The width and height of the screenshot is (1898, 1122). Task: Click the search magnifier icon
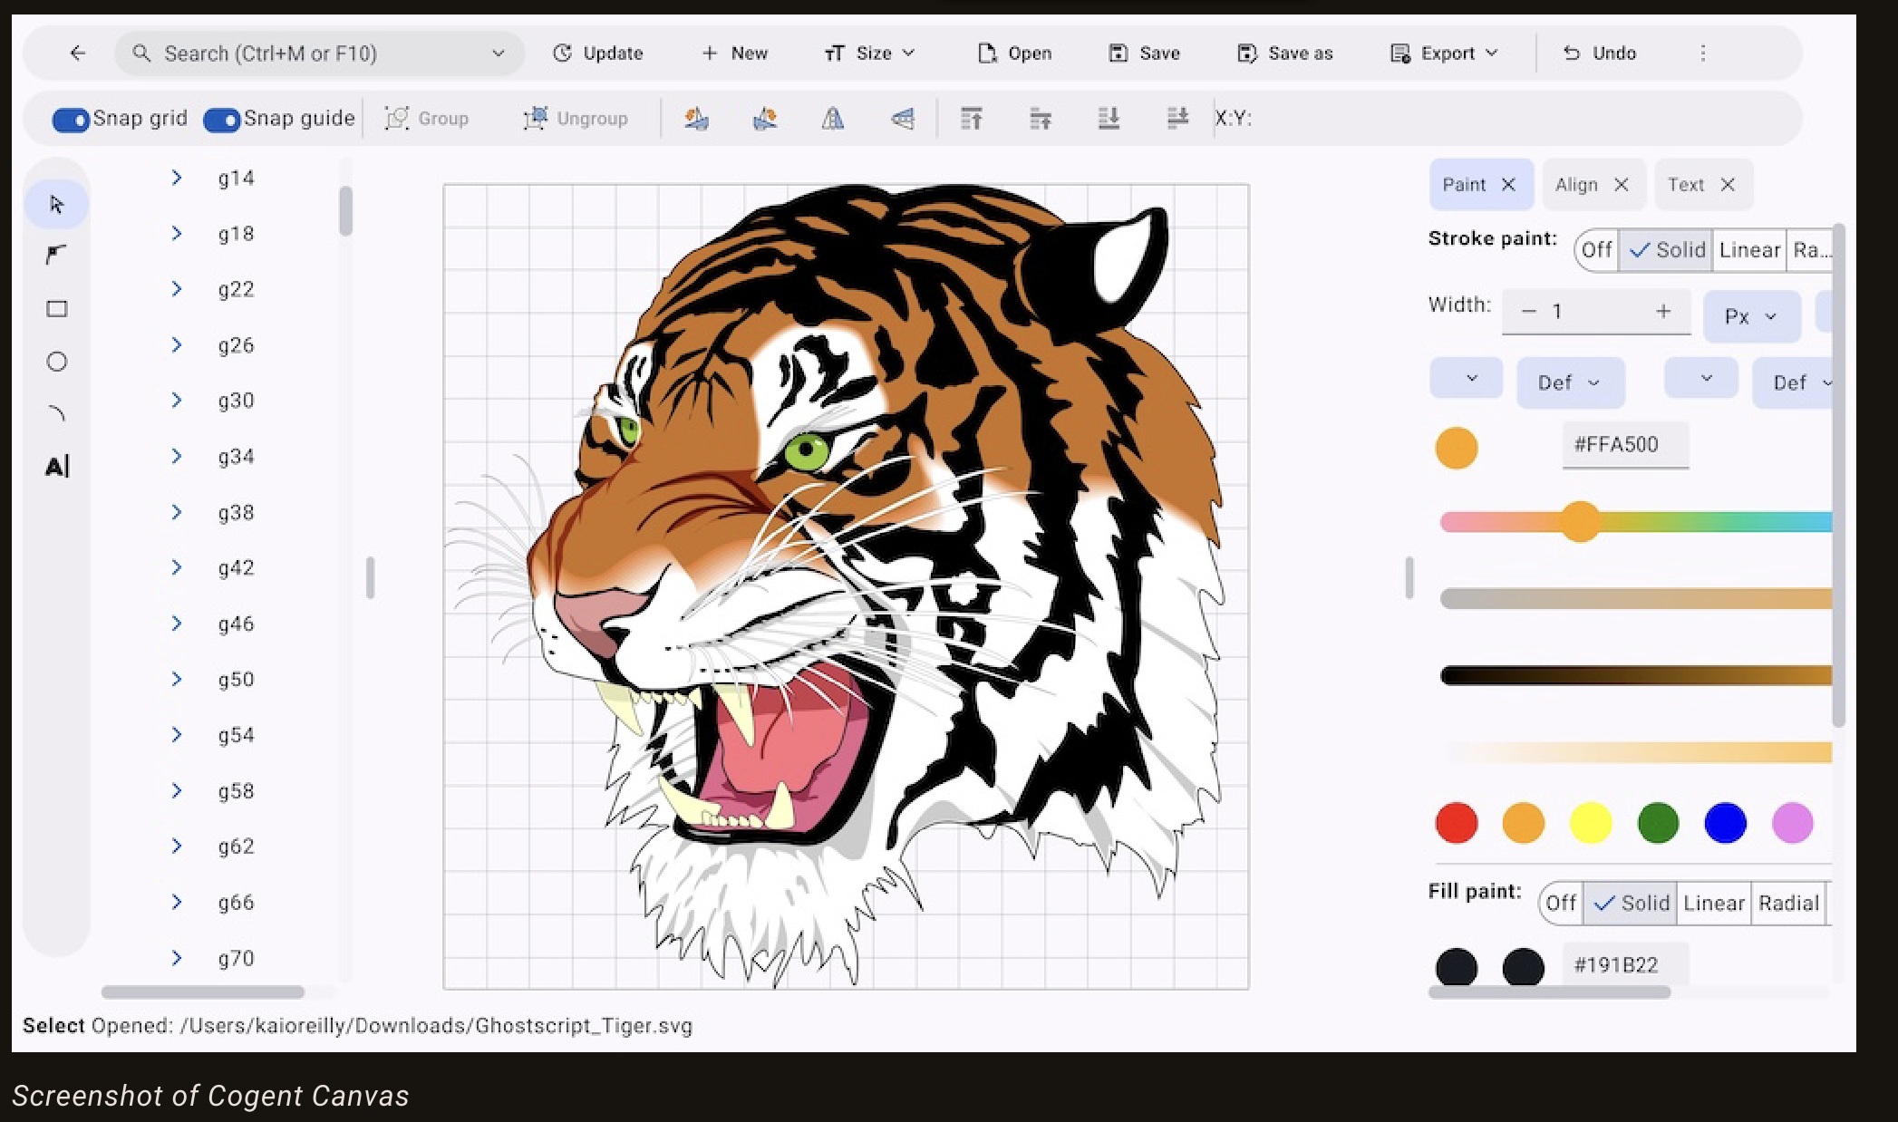click(141, 53)
